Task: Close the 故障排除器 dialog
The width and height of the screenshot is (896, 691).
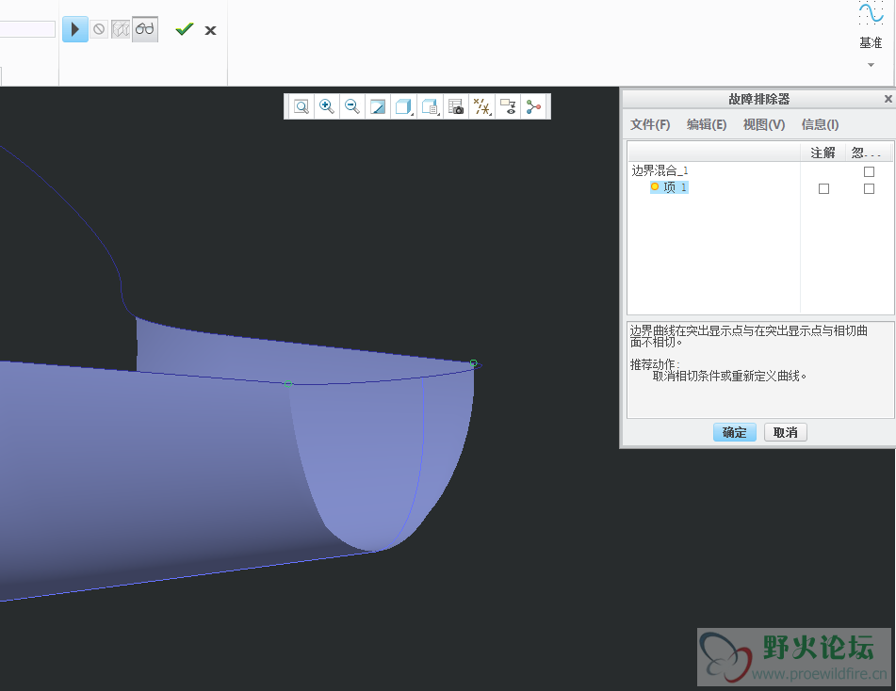Action: (x=888, y=99)
